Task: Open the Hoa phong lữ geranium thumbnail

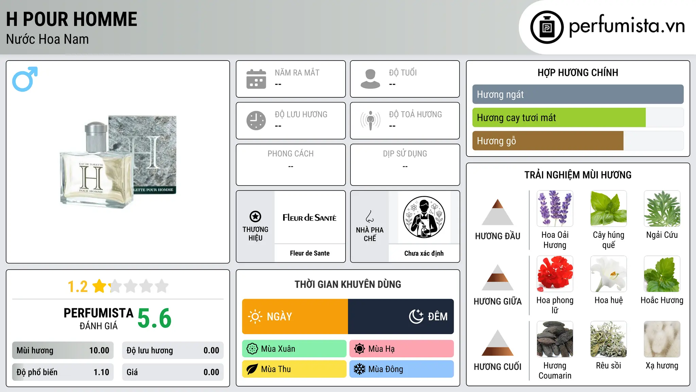Action: pos(555,274)
